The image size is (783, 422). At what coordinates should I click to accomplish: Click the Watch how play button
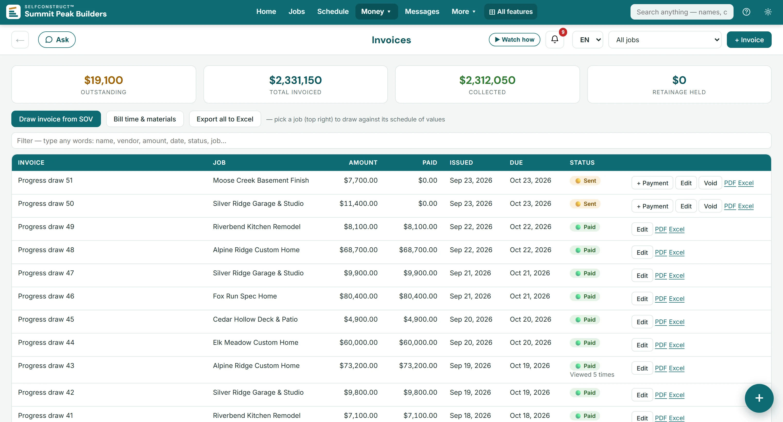pyautogui.click(x=514, y=39)
